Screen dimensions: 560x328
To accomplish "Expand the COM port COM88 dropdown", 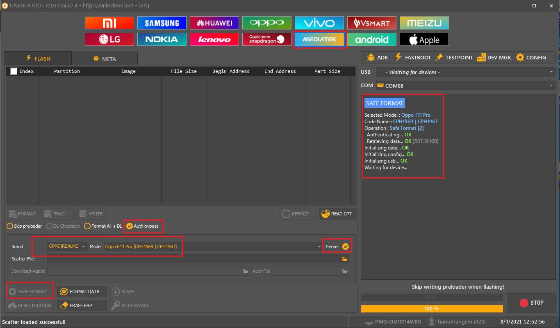I will click(466, 86).
